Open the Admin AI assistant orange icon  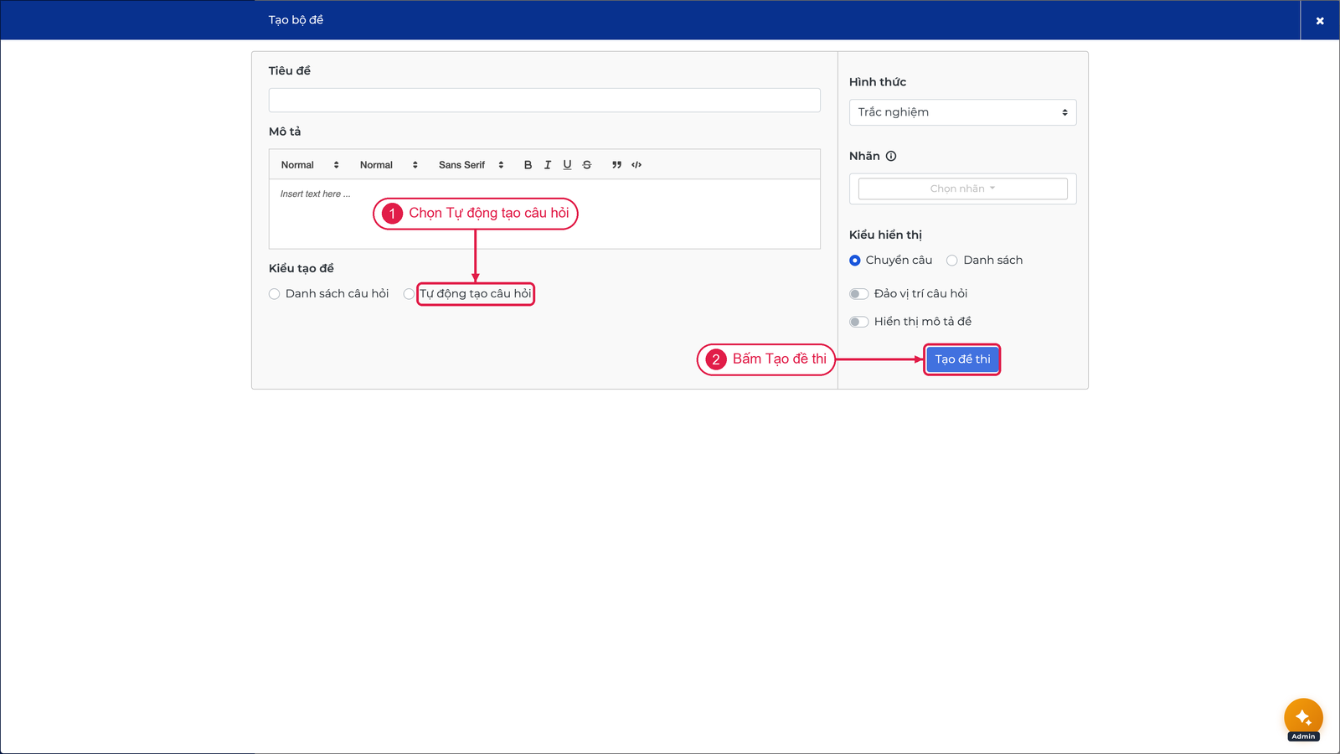pos(1303,718)
